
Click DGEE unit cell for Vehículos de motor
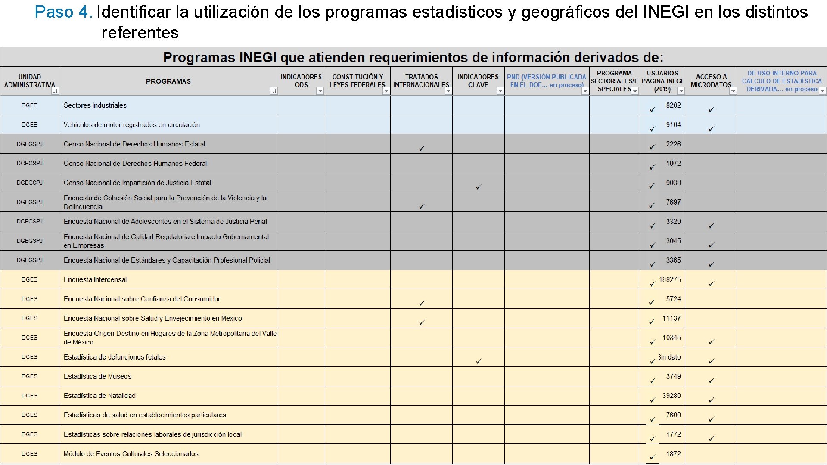click(29, 124)
